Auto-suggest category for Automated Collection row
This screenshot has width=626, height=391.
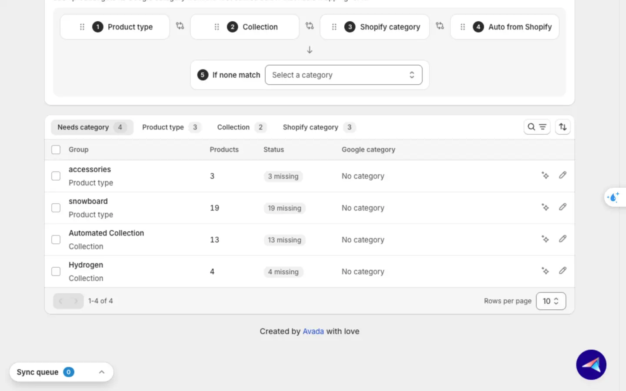click(545, 239)
